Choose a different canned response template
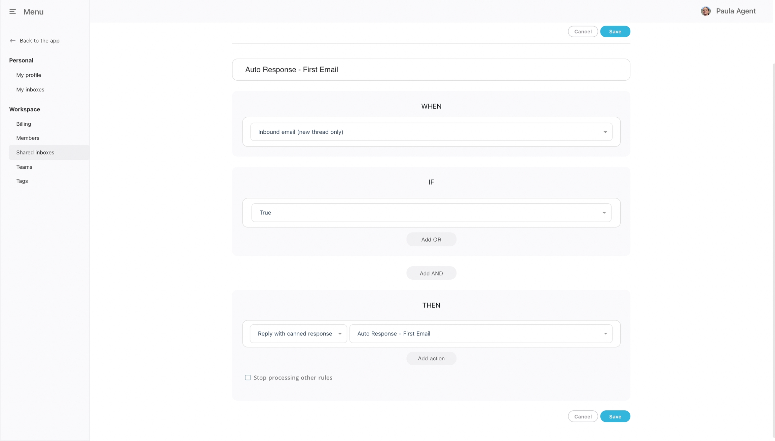Image resolution: width=775 pixels, height=441 pixels. (481, 334)
